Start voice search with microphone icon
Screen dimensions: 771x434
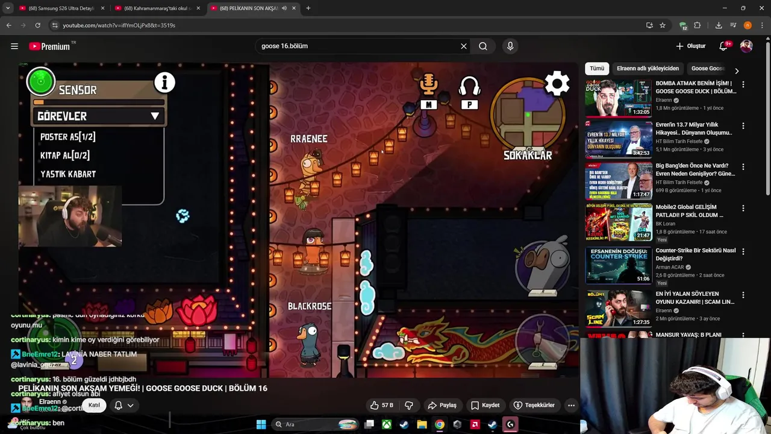click(x=510, y=46)
